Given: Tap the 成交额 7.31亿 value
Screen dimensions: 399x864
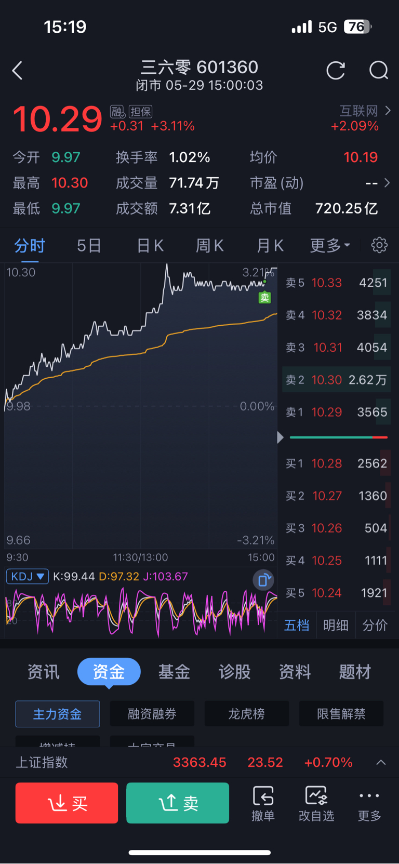Looking at the screenshot, I should [x=190, y=208].
